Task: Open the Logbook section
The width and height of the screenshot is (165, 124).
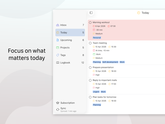Action: [x=70, y=63]
